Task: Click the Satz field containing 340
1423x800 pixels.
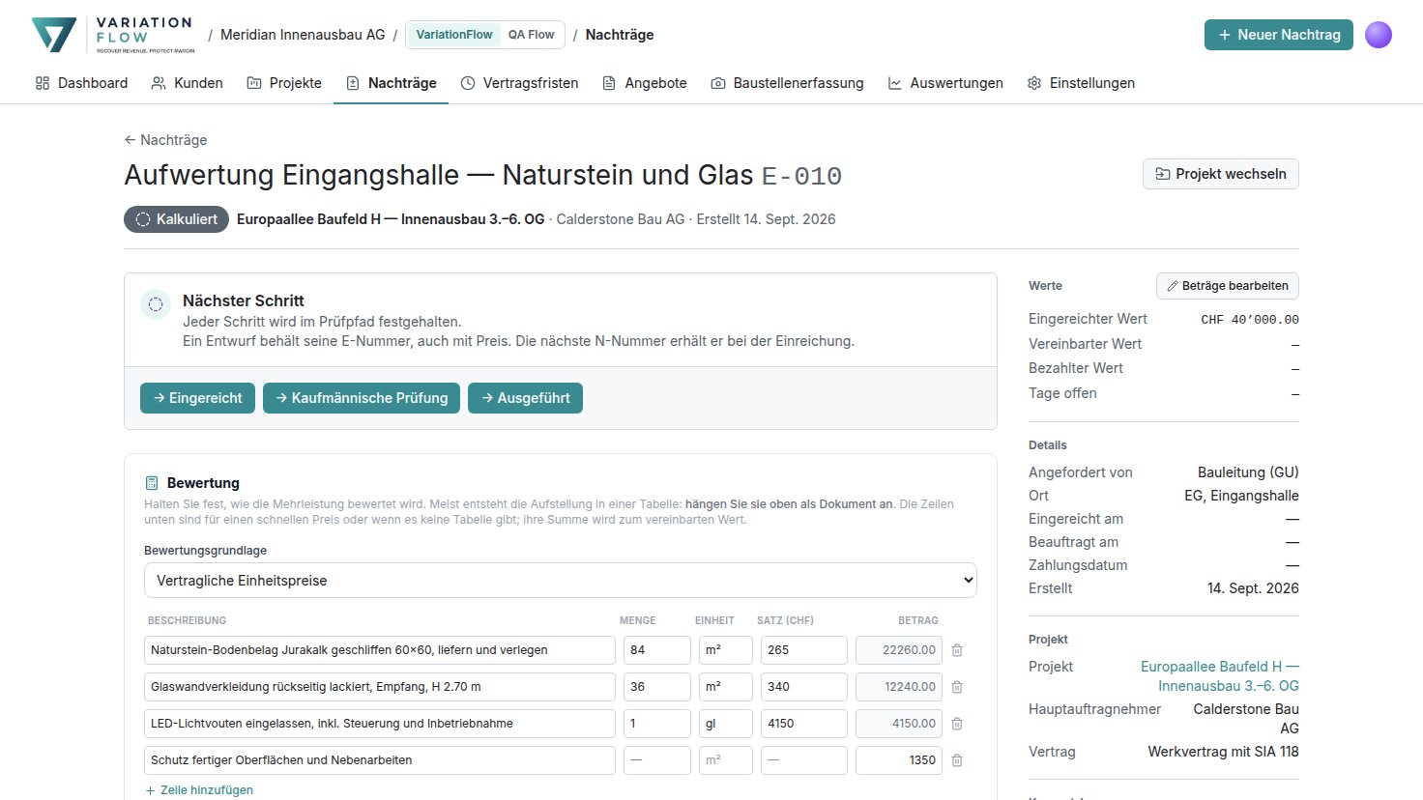Action: (804, 687)
